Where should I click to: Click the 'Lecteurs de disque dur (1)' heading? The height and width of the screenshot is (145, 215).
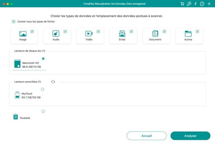click(29, 51)
